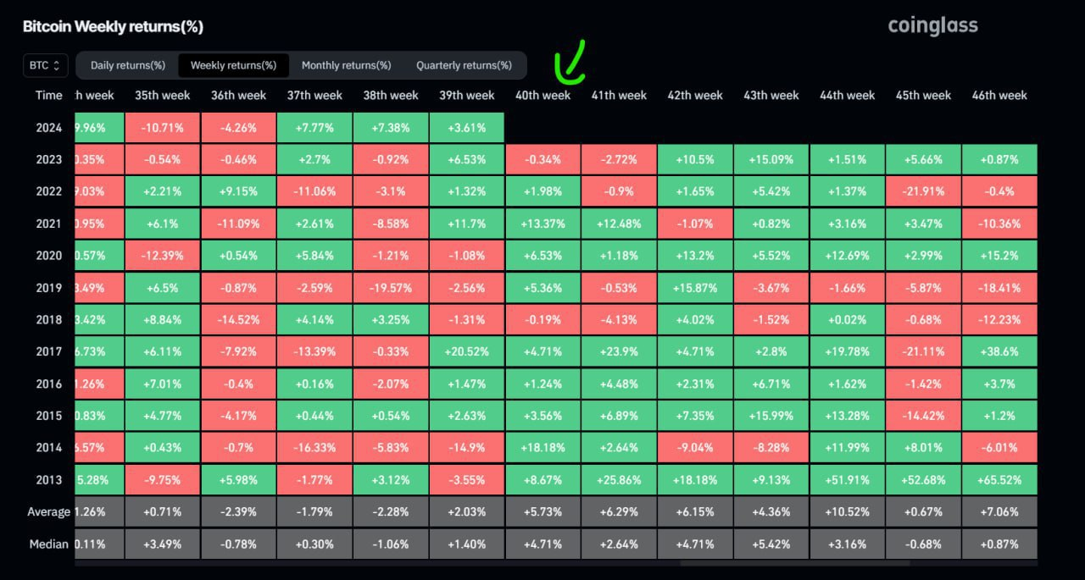Switch to the Quarterly returns(%) tab
The height and width of the screenshot is (580, 1085).
464,65
